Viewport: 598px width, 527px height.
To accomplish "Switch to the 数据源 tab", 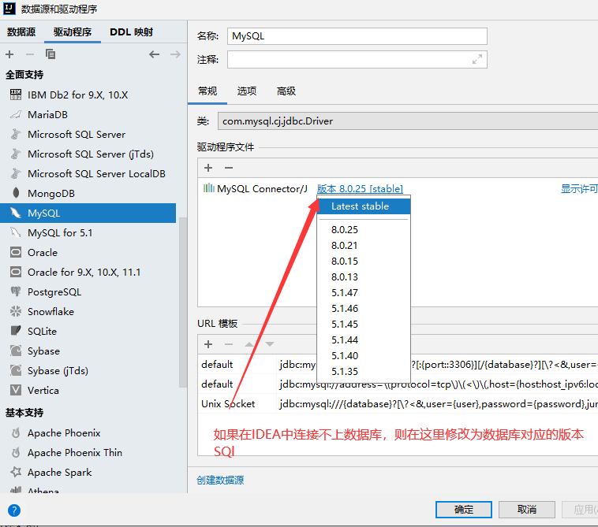I will tap(21, 32).
